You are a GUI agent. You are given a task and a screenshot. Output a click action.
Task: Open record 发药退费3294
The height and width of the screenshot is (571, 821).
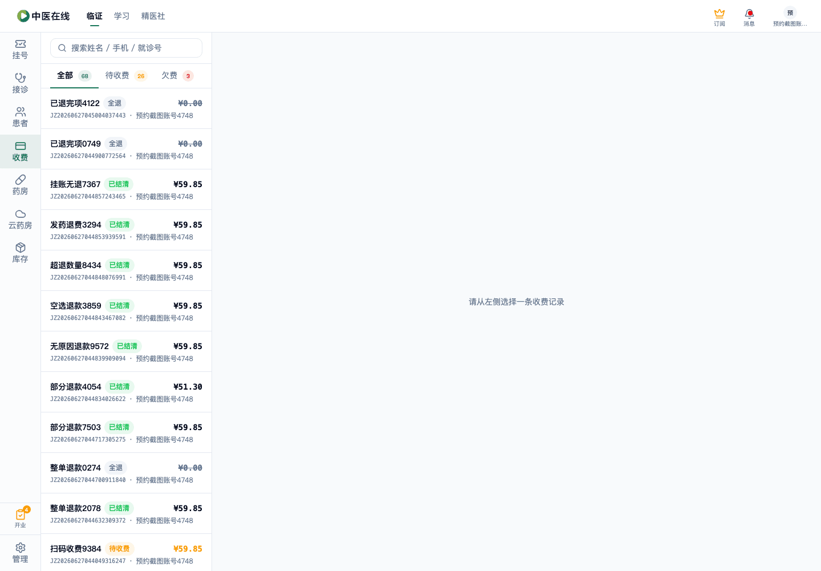click(x=126, y=230)
